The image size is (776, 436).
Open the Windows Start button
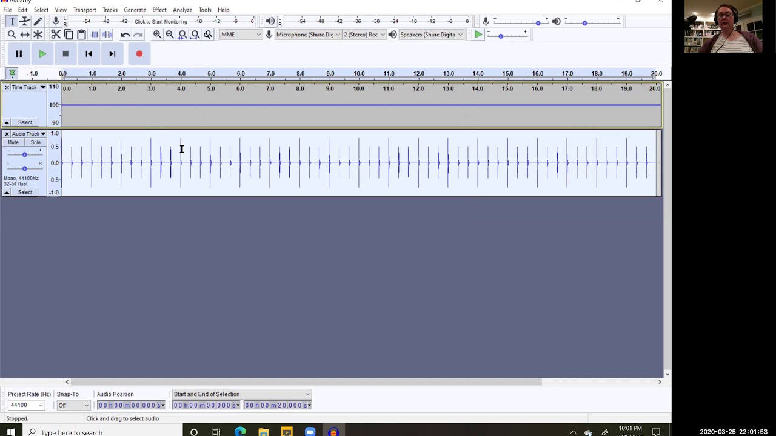pos(11,432)
